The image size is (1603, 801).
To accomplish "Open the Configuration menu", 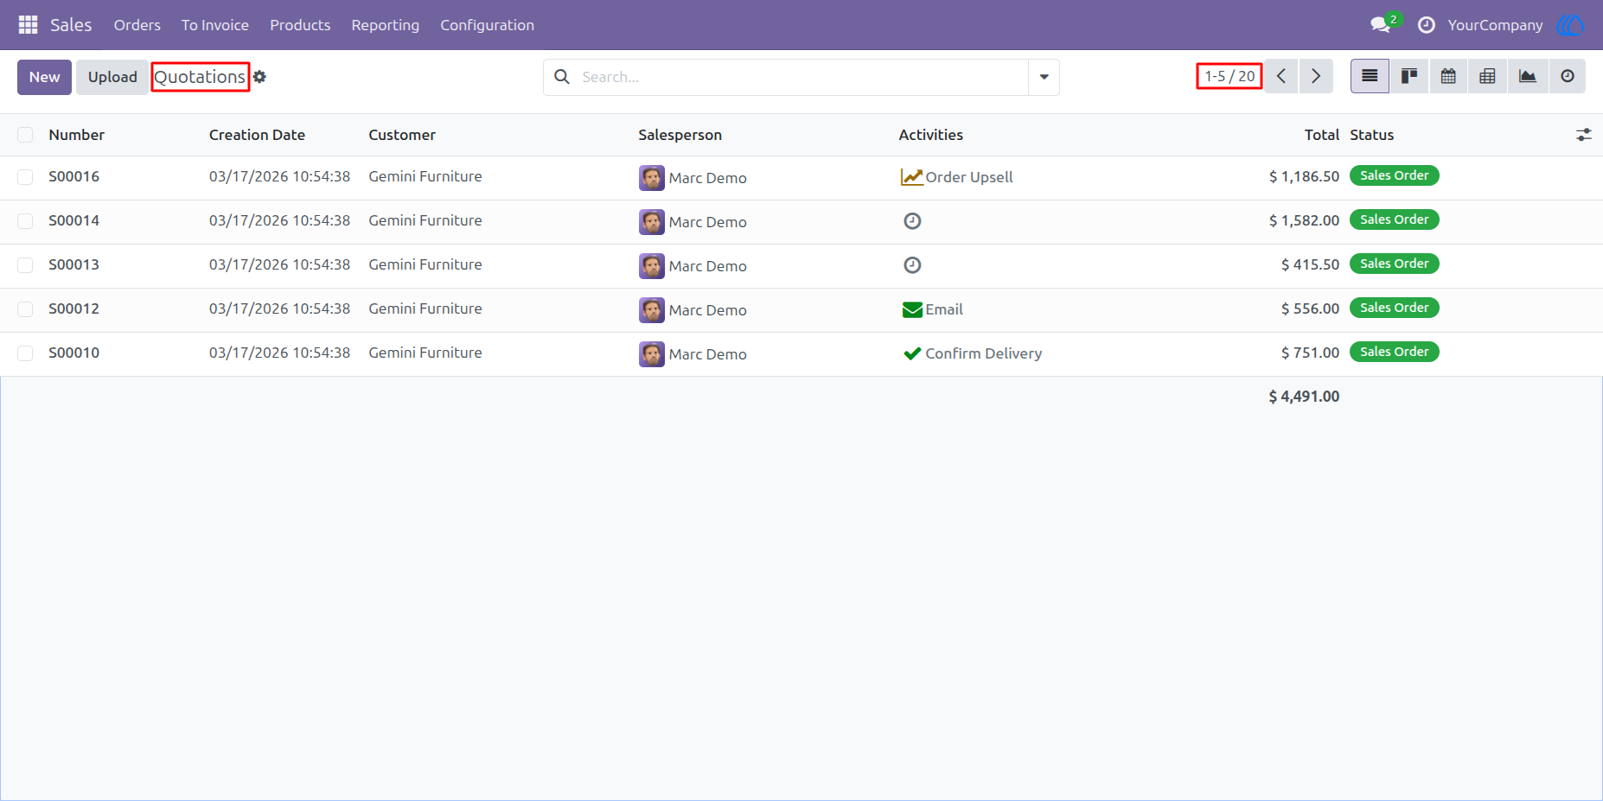I will click(x=488, y=25).
